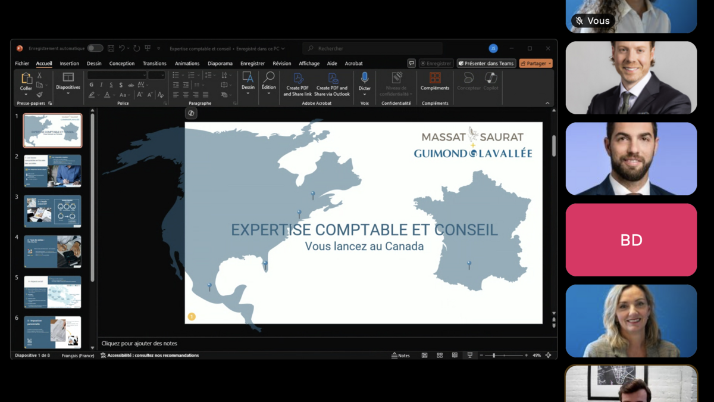Open the Compléments add-ins icon
Viewport: 714px width, 402px height.
(435, 78)
